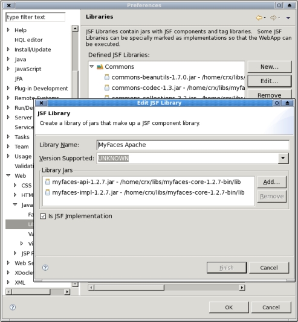Select the myfaces-impl-1.2.7.jar jar icon
This screenshot has height=322, width=298.
pyautogui.click(x=48, y=192)
